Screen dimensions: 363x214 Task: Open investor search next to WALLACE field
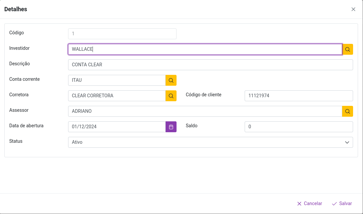pyautogui.click(x=347, y=49)
